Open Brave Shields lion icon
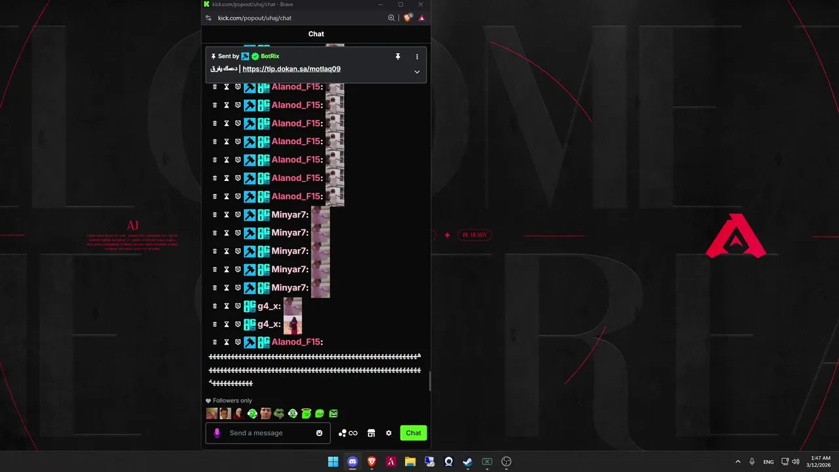The height and width of the screenshot is (472, 839). click(x=408, y=18)
